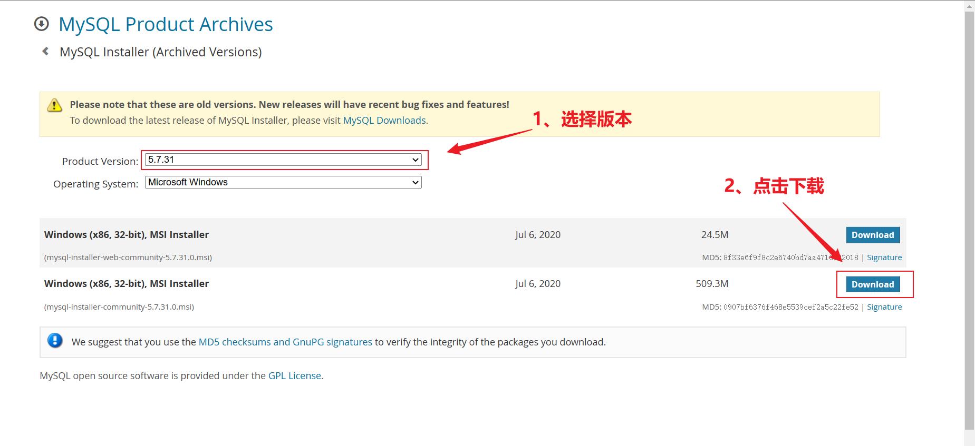Click the MD5 hash 0907bf6376f468e5539cef2a5c22fe52
This screenshot has height=446, width=975.
coord(790,307)
